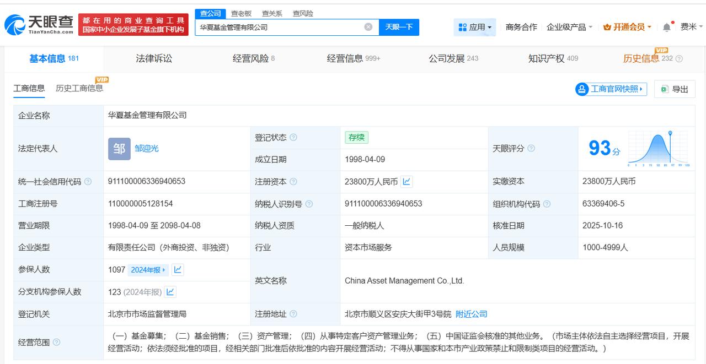The image size is (706, 364).
Task: Open the 知识产权 tab
Action: click(x=553, y=58)
